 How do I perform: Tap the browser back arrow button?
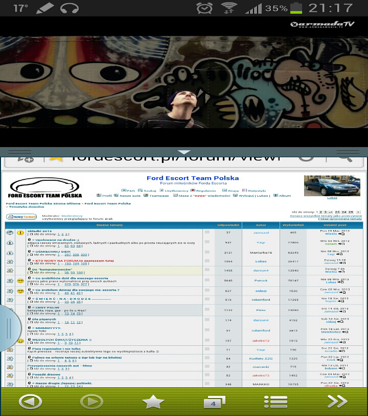[30, 401]
